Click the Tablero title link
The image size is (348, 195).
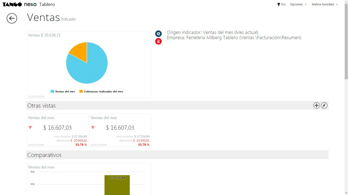click(x=47, y=4)
